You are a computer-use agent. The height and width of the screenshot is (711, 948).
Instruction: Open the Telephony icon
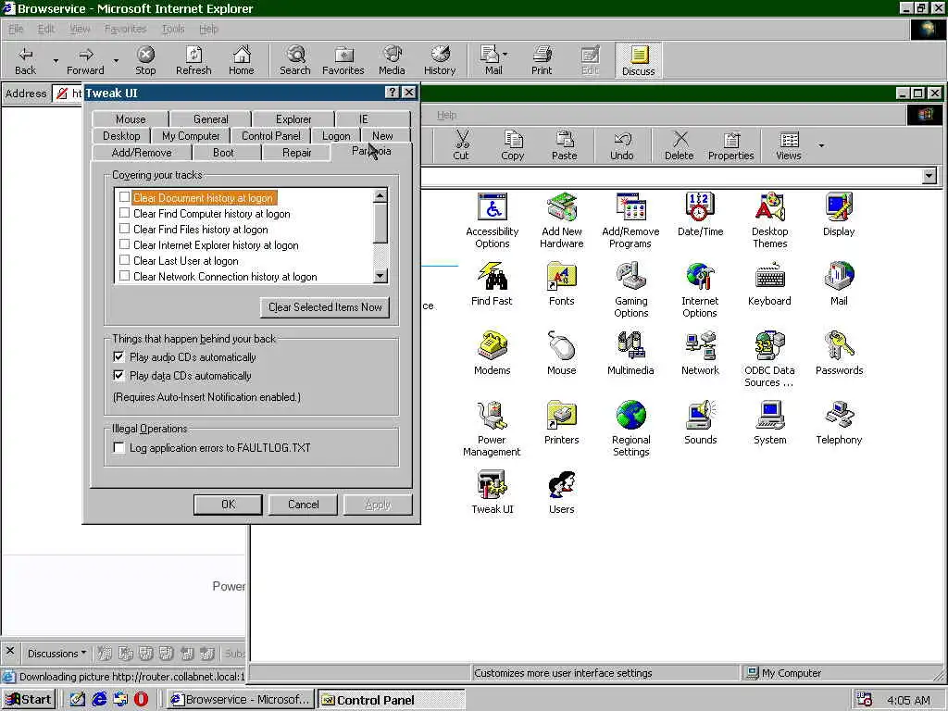[x=839, y=422]
